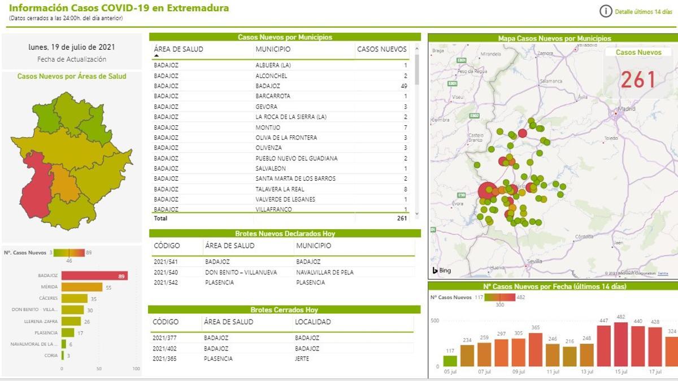Select the BADAJOZ bar with 89 cases
Viewport: 678px width, 381px height.
[94, 276]
